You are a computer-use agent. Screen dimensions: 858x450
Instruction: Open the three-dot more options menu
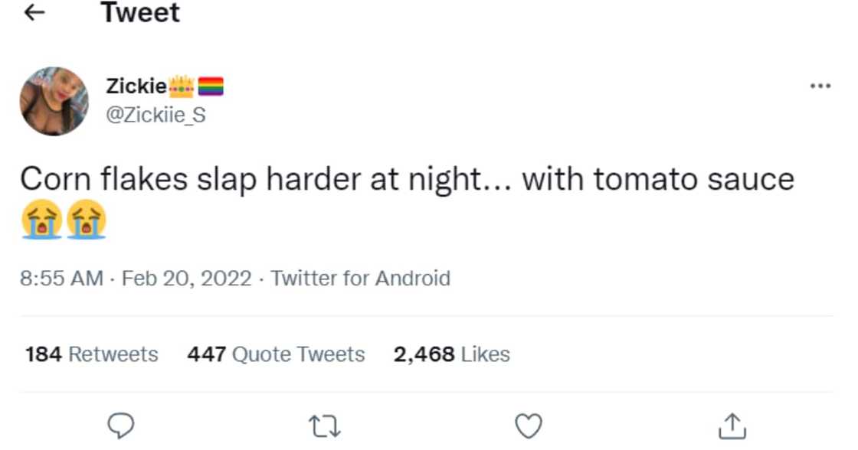pos(820,86)
